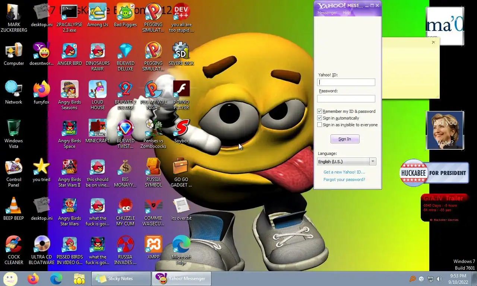Image resolution: width=477 pixels, height=286 pixels.
Task: Click the volume speaker tray icon
Action: point(439,279)
